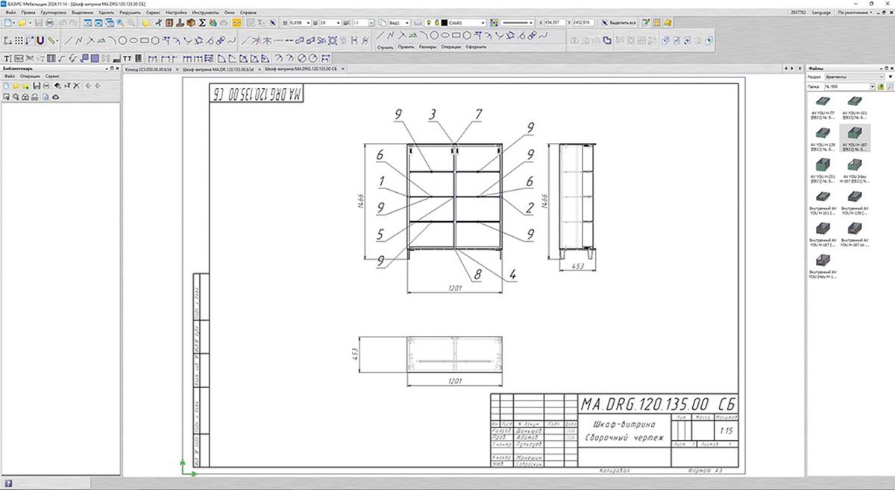895x490 pixels.
Task: Open Операции menu in Библиотекарь panel
Action: click(31, 77)
